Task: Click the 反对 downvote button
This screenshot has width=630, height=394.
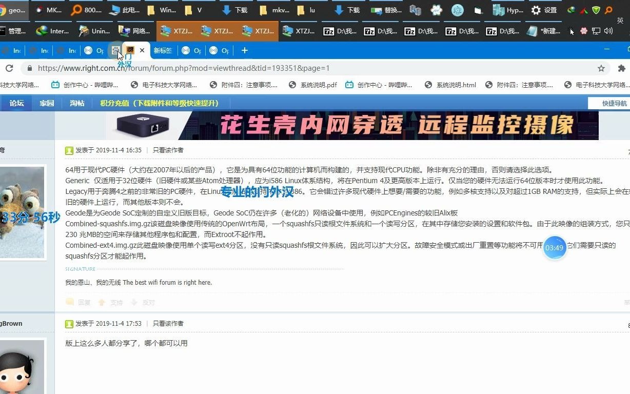Action: 143,303
